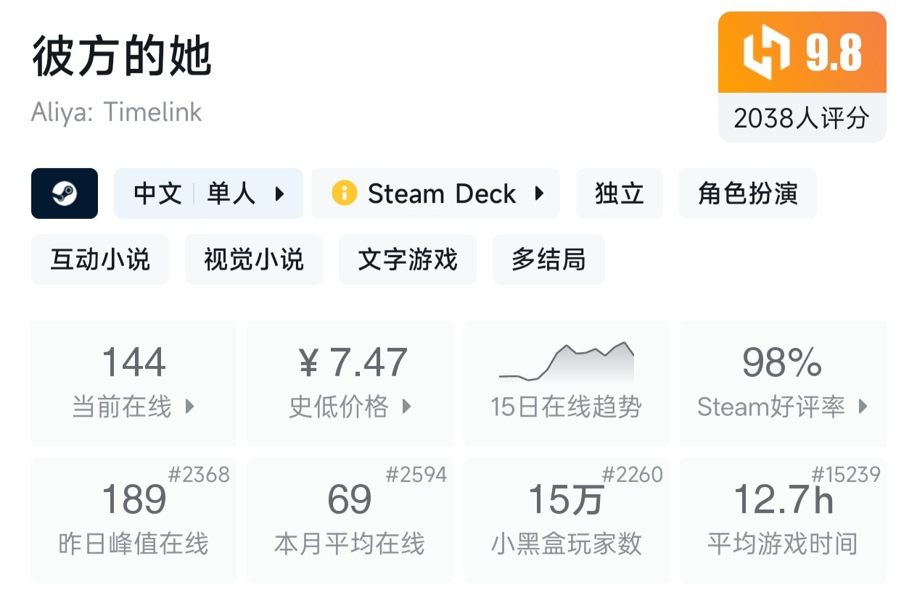Viewport: 917px width, 590px height.
Task: Open the 本月平均在线 stat card
Action: (350, 520)
